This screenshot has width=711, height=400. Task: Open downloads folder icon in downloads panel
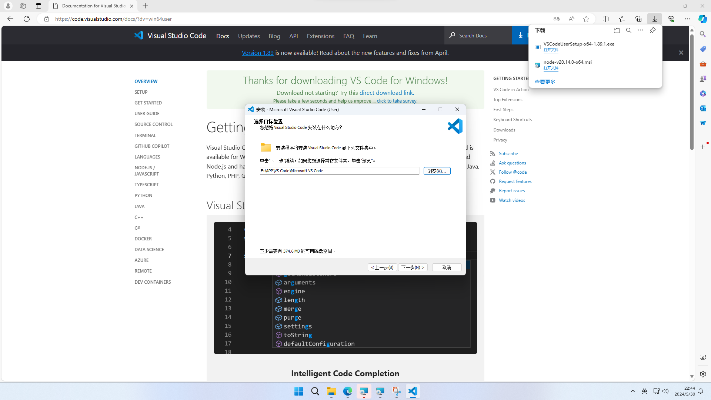(617, 30)
